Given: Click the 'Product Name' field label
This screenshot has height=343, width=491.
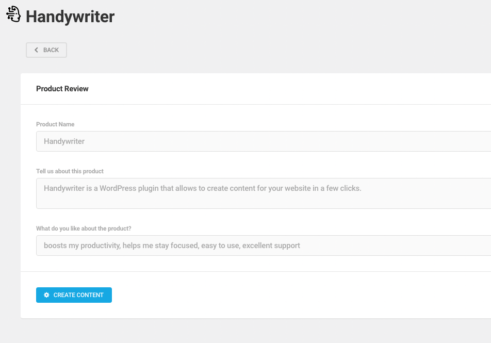Looking at the screenshot, I should tap(55, 124).
